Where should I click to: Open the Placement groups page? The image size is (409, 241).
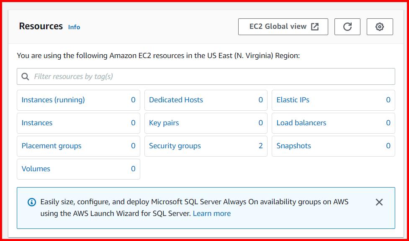(51, 146)
